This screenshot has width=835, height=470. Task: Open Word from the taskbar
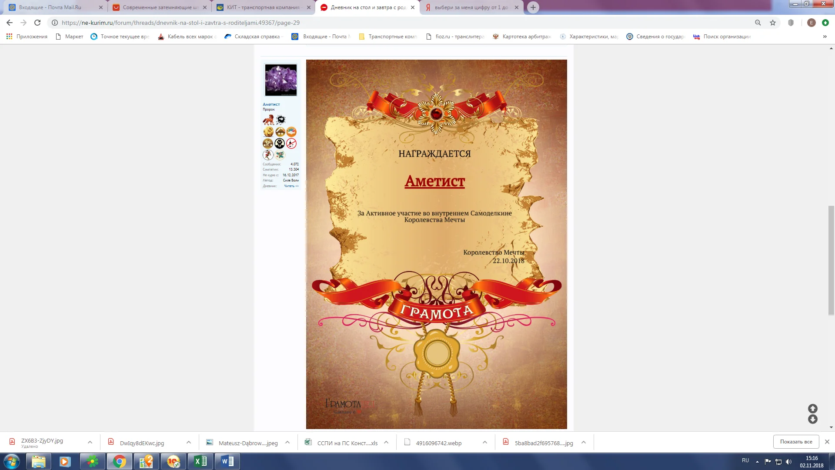click(227, 461)
